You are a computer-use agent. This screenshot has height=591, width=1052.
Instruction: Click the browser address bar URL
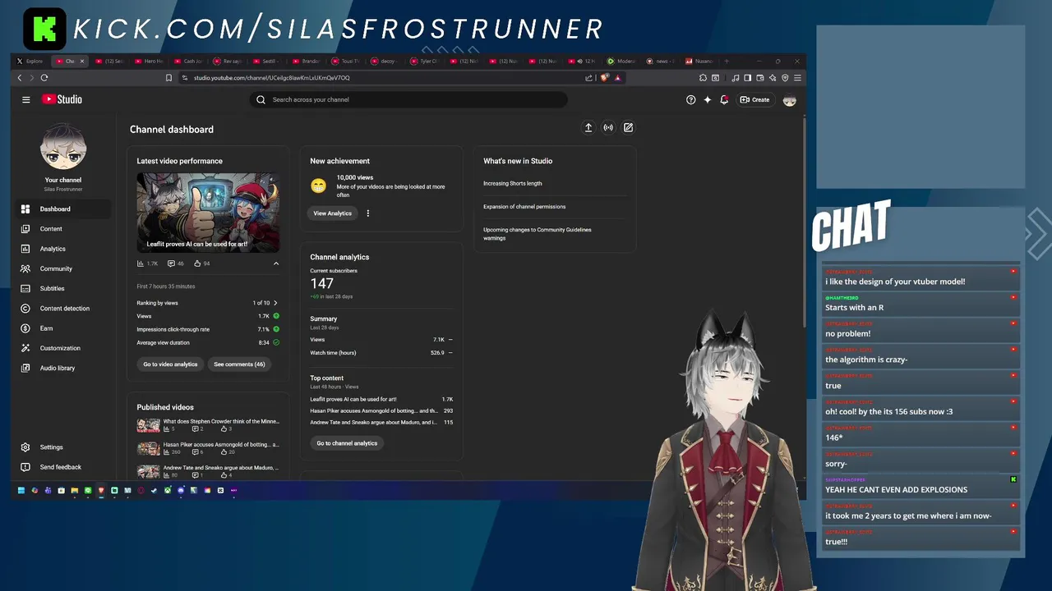tap(272, 78)
